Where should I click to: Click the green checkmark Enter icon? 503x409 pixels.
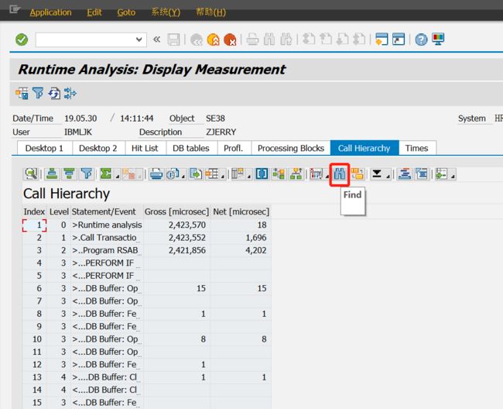pos(22,40)
